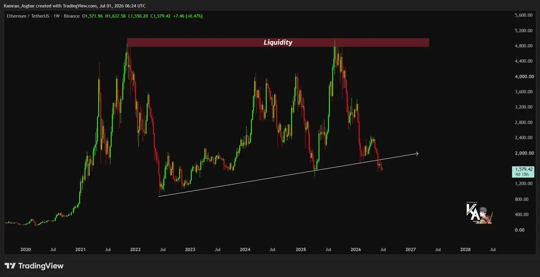540x277 pixels.
Task: Click the 2021 time axis label
Action: (x=81, y=249)
